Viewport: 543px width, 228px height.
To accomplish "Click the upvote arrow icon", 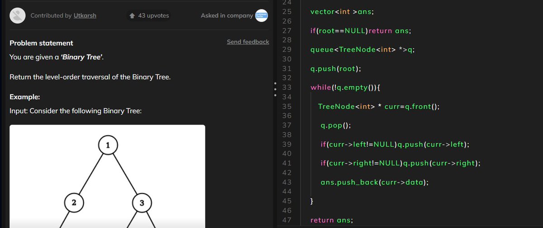I will (132, 16).
